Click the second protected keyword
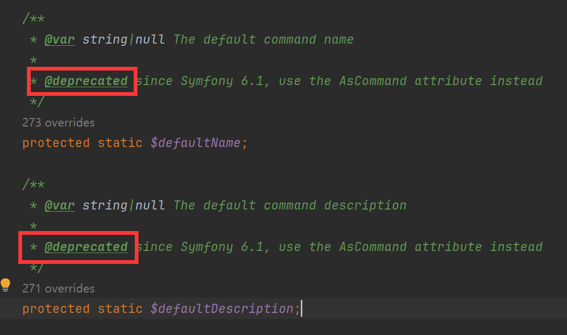 (56, 309)
